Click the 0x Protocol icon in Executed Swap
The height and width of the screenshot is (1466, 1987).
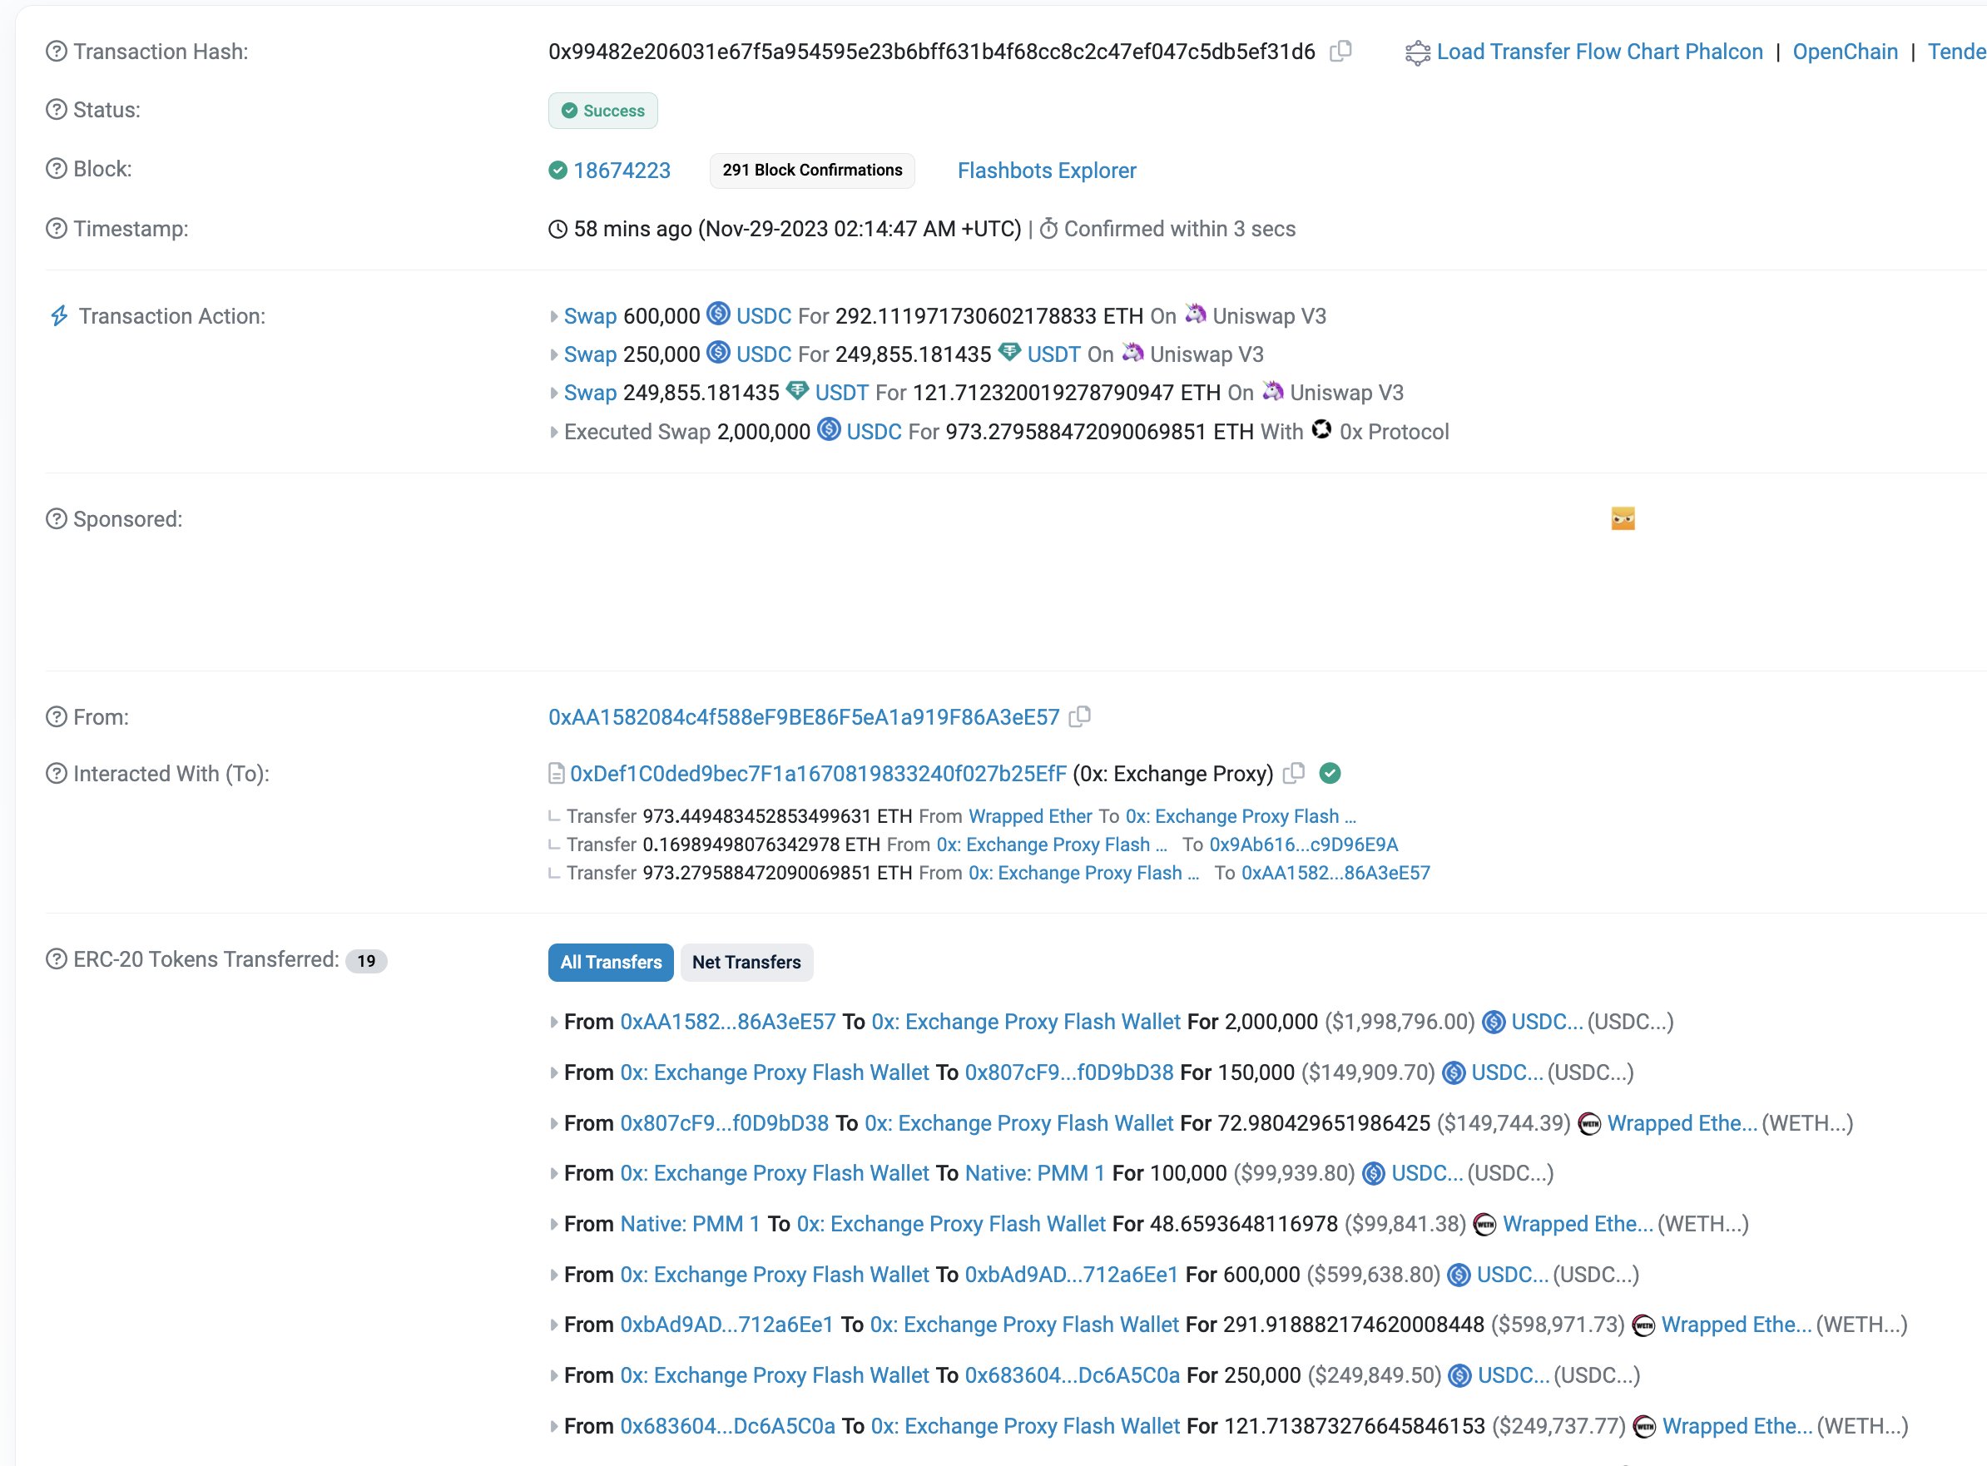1321,429
